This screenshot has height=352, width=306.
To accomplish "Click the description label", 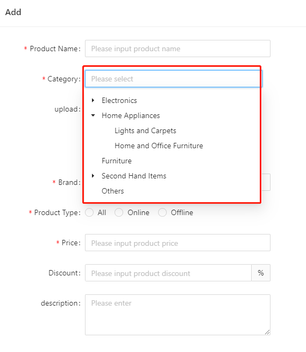I will click(x=60, y=303).
